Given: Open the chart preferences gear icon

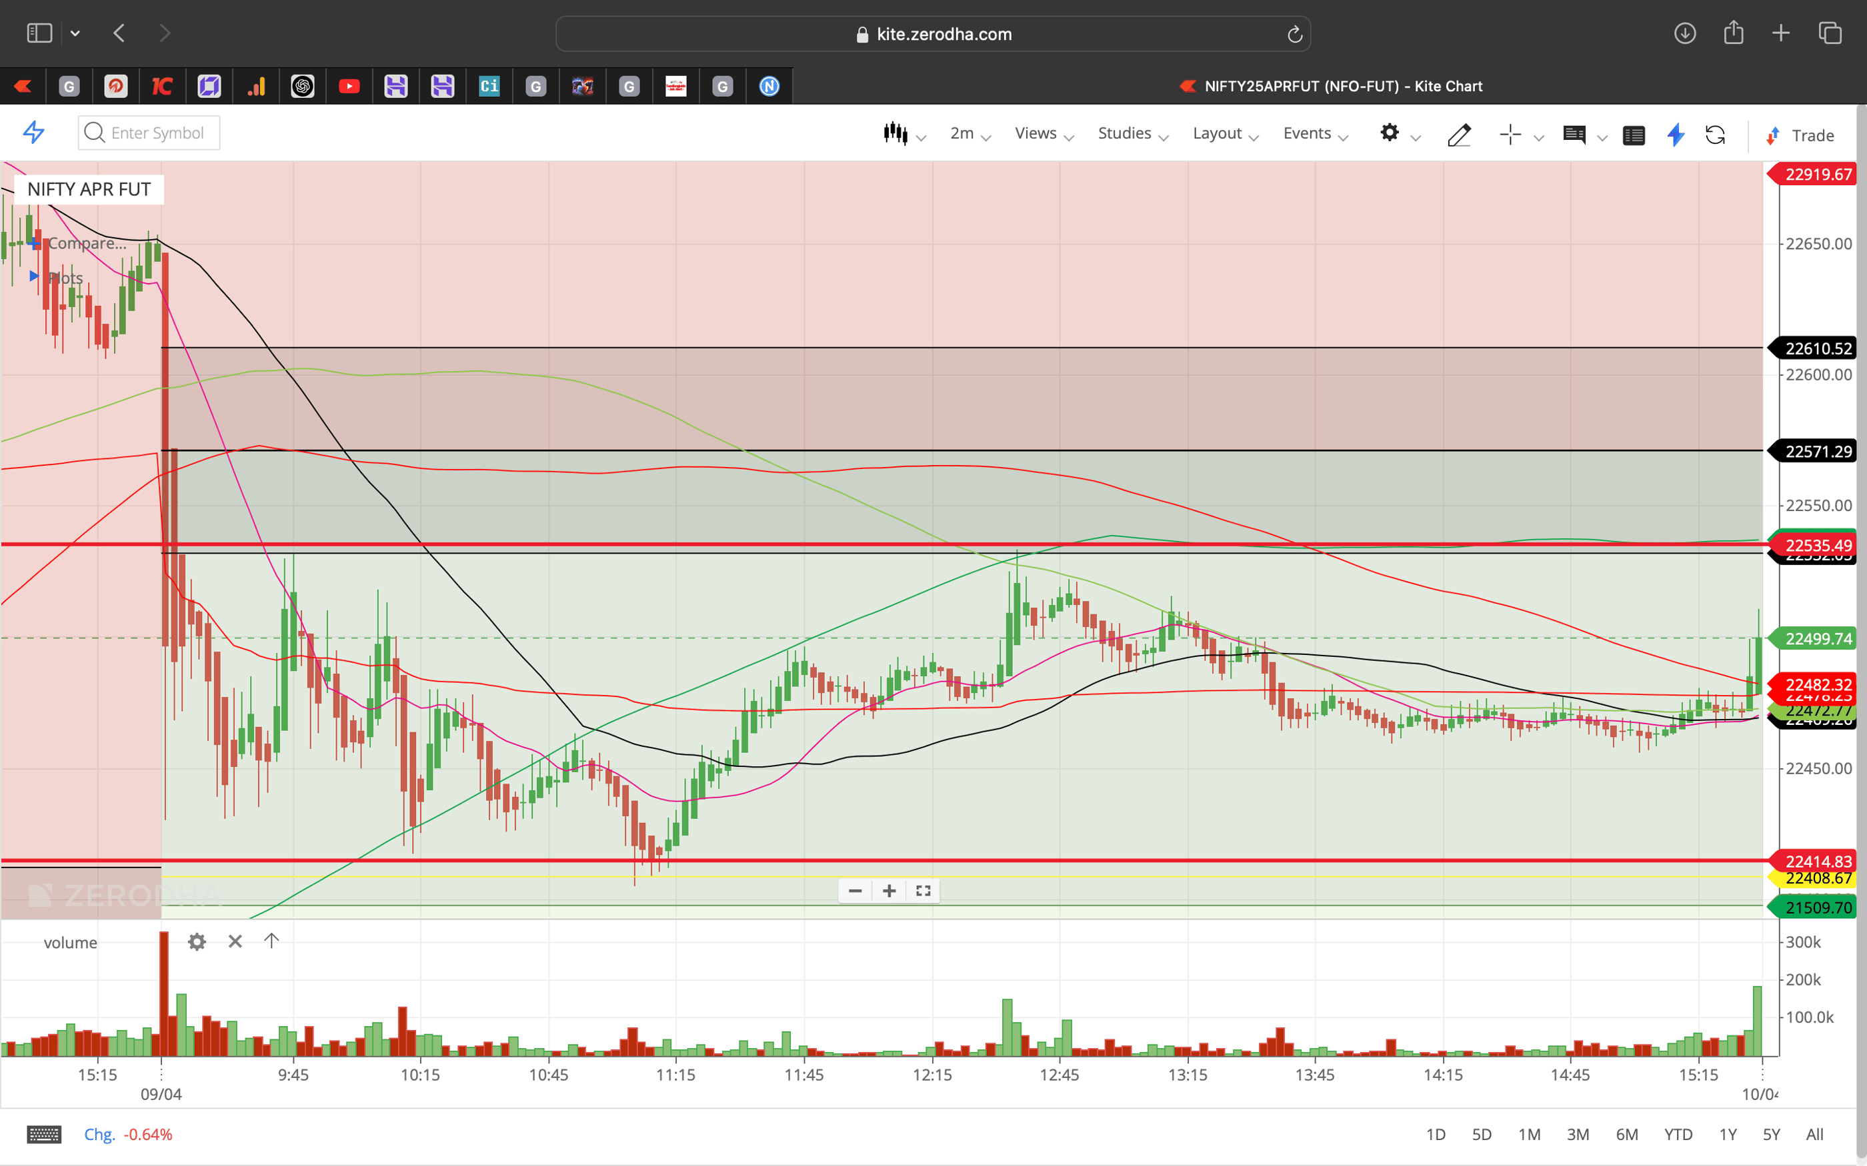Looking at the screenshot, I should [1390, 133].
